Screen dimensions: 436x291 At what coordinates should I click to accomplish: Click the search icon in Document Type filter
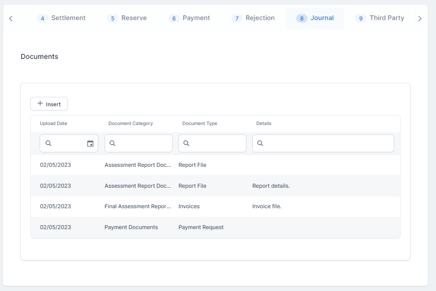click(x=187, y=143)
